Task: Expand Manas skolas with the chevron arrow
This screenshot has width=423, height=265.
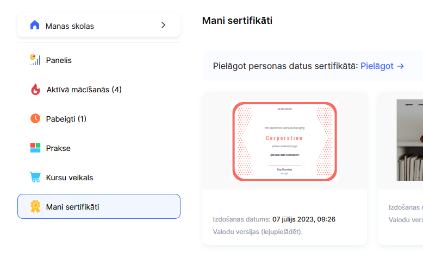Action: point(163,26)
